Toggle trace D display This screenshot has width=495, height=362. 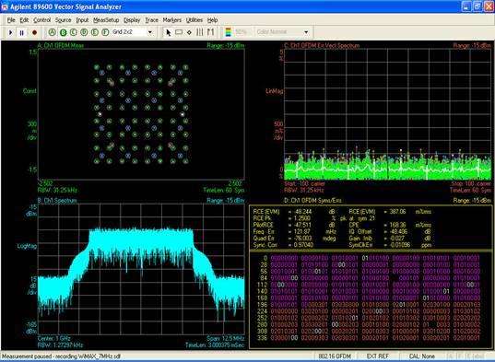(x=84, y=32)
